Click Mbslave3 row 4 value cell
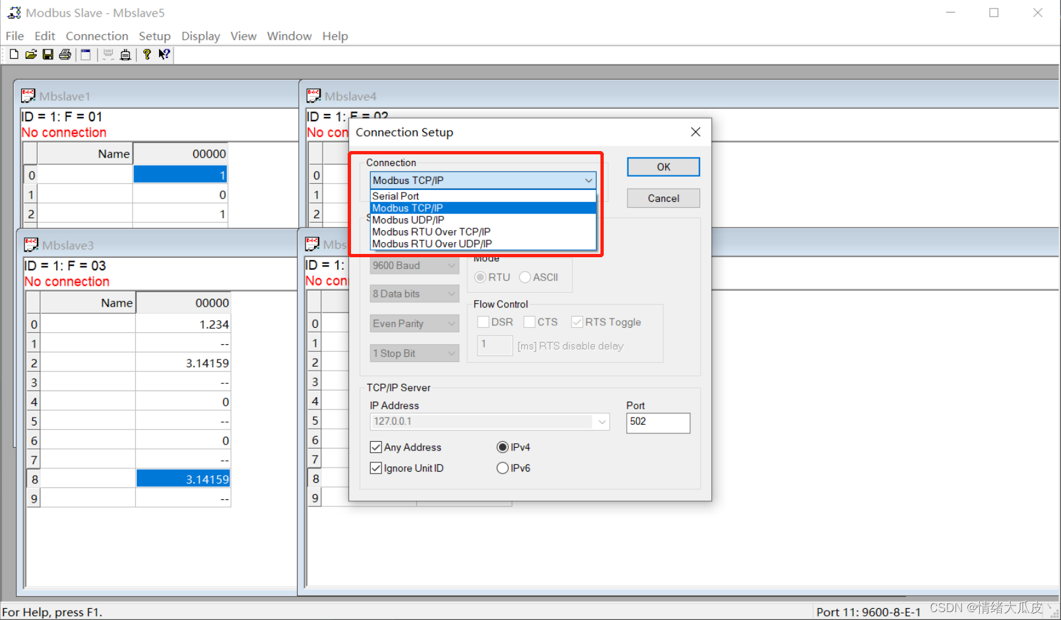Image resolution: width=1061 pixels, height=620 pixels. click(183, 402)
